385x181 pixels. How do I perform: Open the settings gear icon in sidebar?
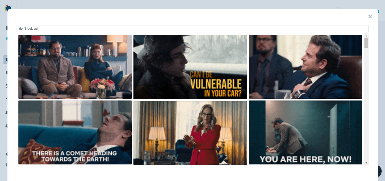(x=6, y=126)
